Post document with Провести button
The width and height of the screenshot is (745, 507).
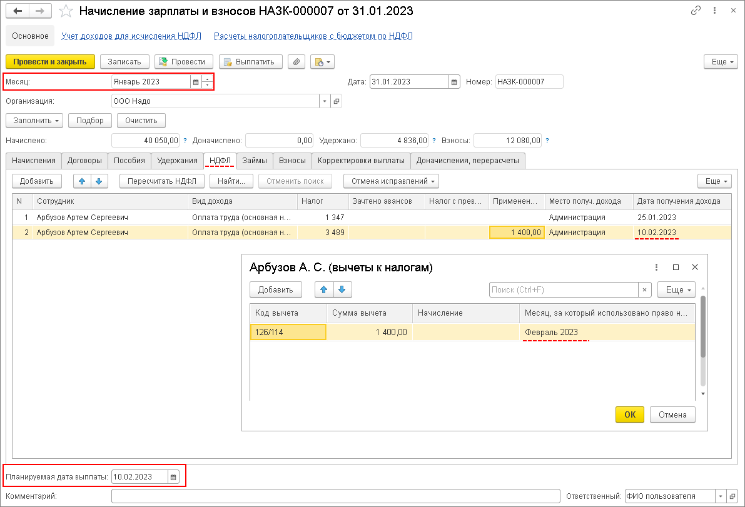[x=184, y=62]
